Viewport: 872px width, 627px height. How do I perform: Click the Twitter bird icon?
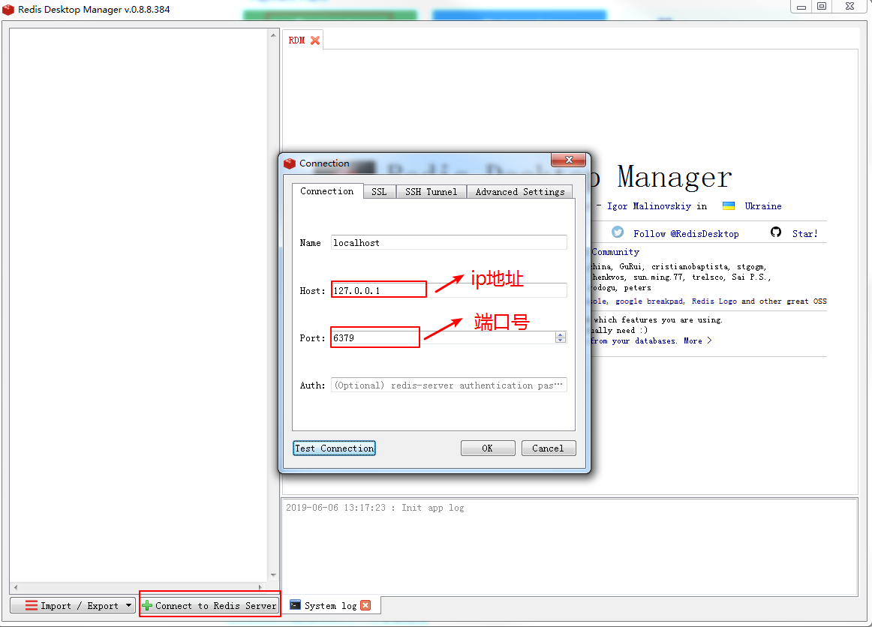pyautogui.click(x=618, y=232)
